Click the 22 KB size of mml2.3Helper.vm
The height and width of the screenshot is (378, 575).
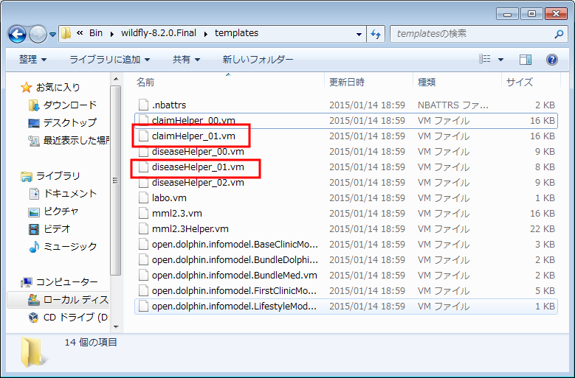coord(543,228)
